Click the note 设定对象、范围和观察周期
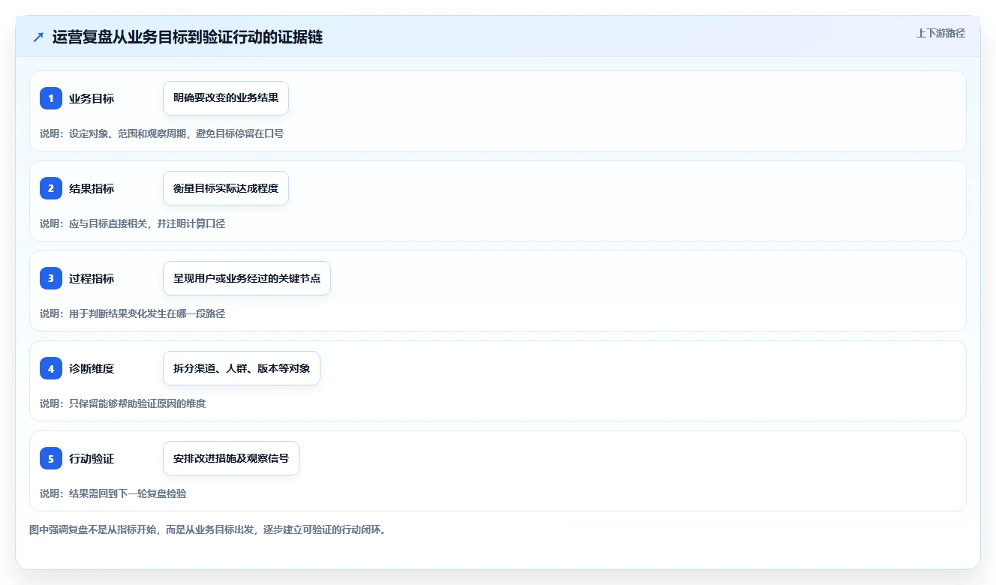This screenshot has width=996, height=585. point(127,133)
